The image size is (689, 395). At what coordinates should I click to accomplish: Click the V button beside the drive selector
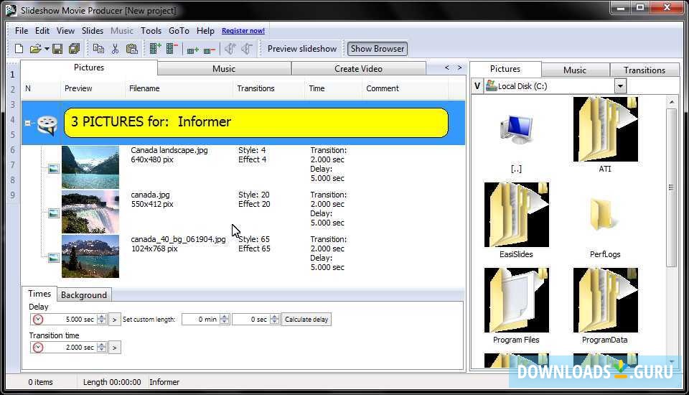477,86
